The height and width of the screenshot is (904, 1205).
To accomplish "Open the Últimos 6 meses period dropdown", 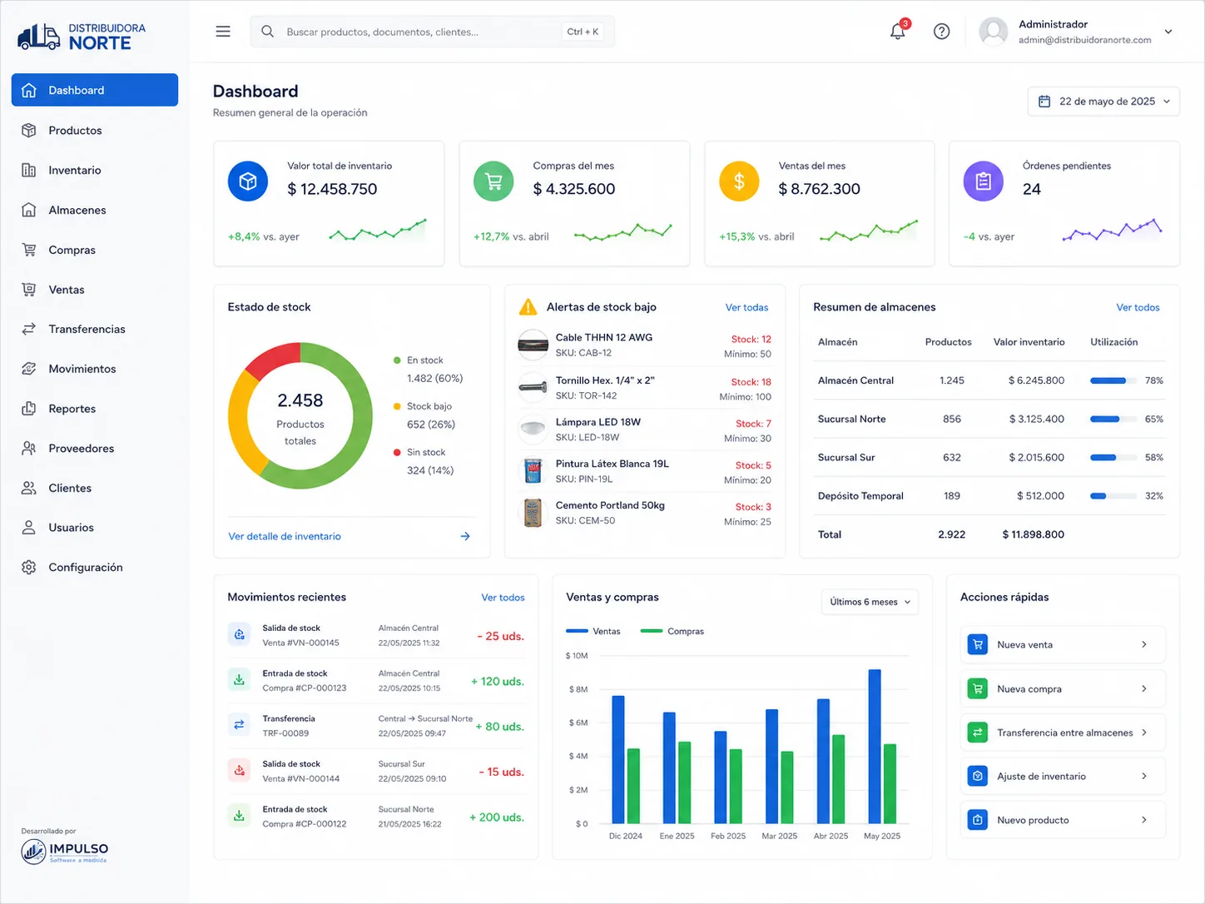I will pos(870,602).
